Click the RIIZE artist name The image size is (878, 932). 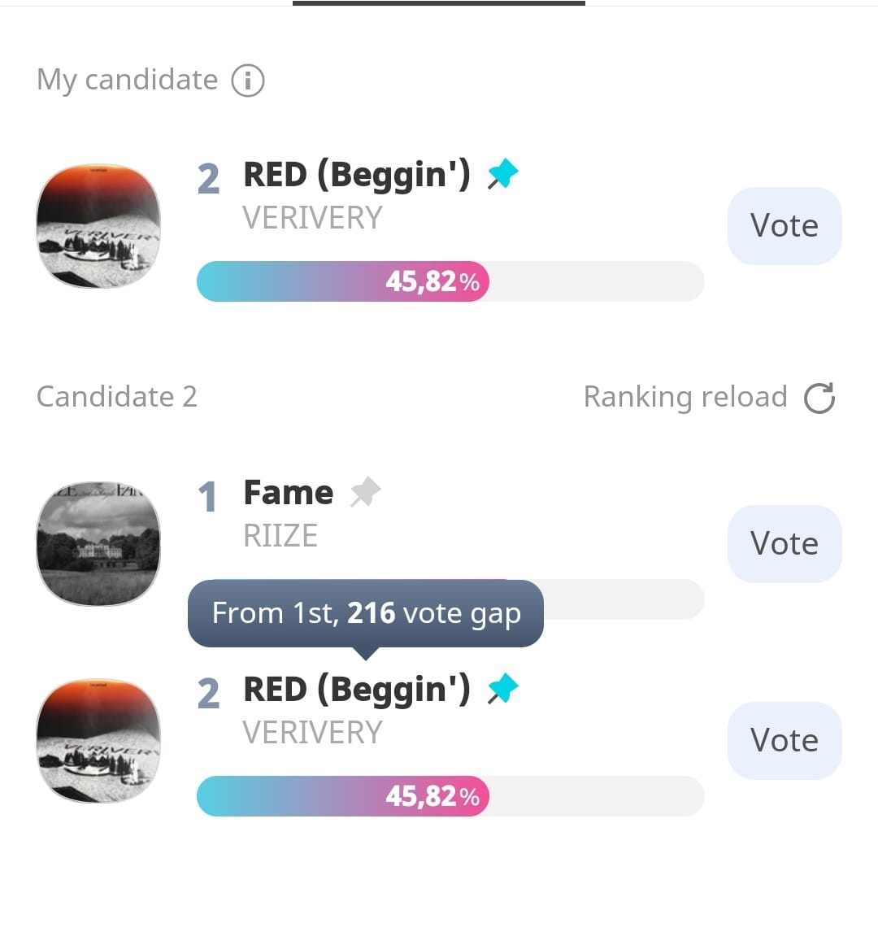pyautogui.click(x=280, y=536)
